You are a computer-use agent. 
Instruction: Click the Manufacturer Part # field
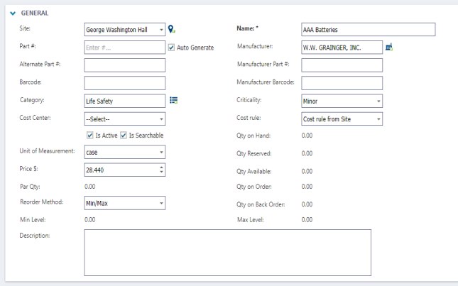[342, 65]
